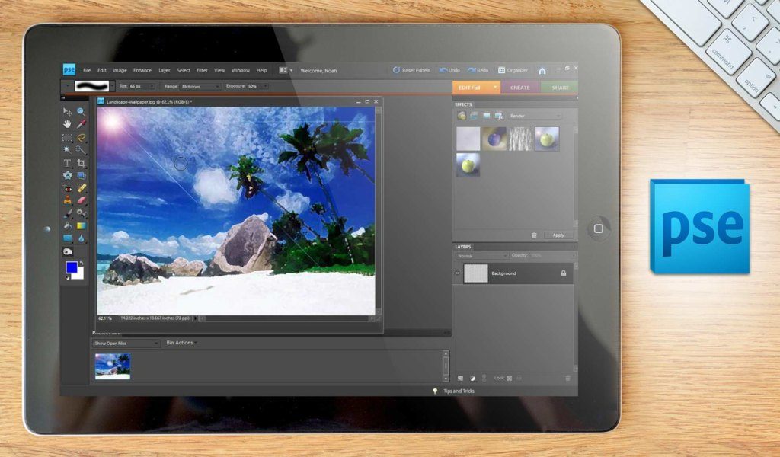
Task: Open the File menu
Action: click(87, 71)
